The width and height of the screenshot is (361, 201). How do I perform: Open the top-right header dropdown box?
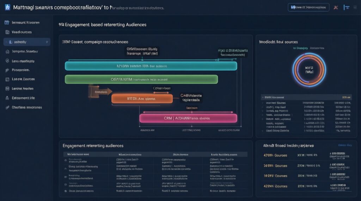pos(308,7)
